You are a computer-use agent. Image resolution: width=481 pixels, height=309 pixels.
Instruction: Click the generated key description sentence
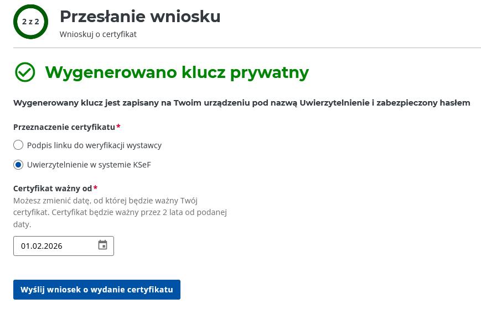pyautogui.click(x=241, y=102)
